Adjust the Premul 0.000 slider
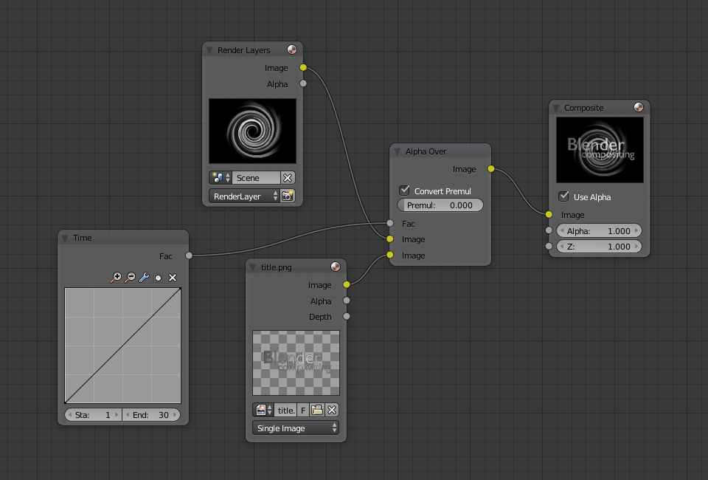The height and width of the screenshot is (480, 708). click(x=440, y=205)
